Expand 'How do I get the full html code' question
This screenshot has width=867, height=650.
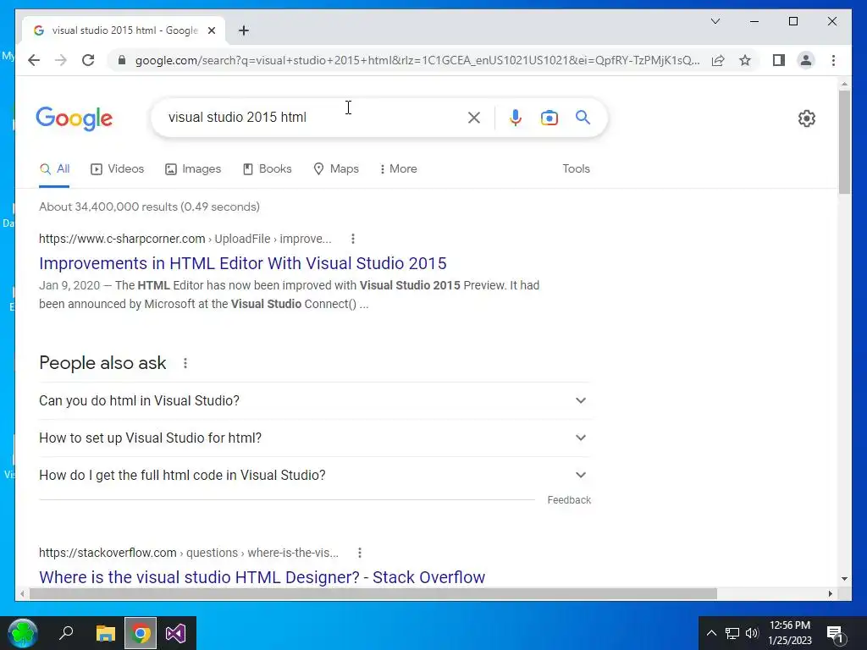(x=314, y=476)
